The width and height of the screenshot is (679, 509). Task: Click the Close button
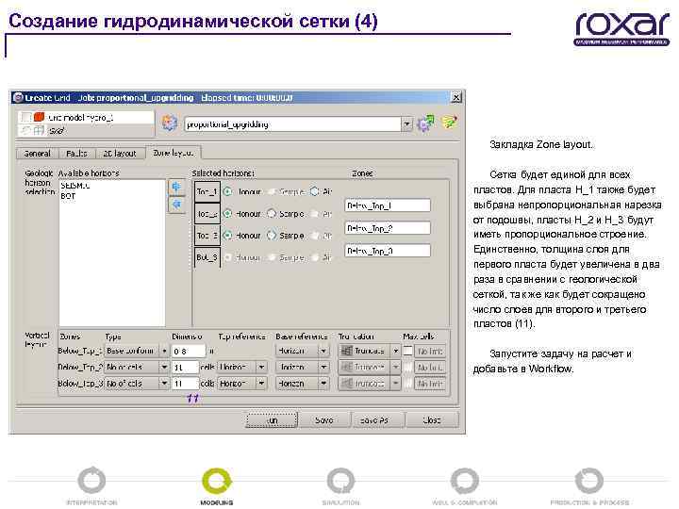click(x=432, y=419)
